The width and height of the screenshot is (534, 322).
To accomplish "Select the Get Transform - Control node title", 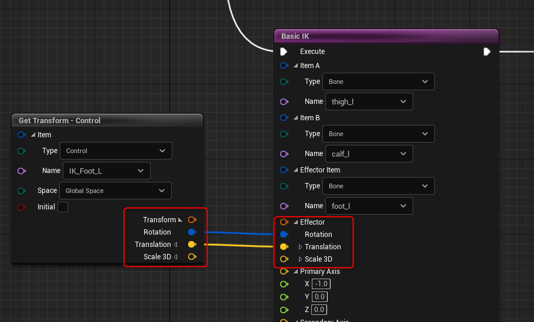I will [x=60, y=121].
